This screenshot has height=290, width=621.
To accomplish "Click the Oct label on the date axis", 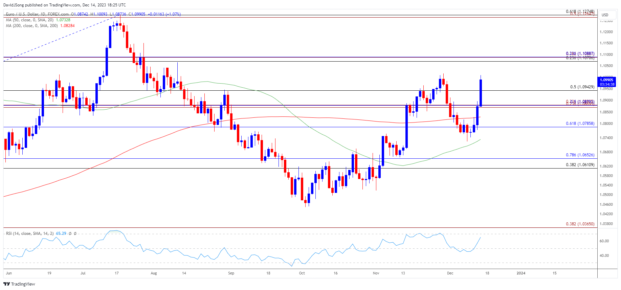I will click(x=302, y=273).
